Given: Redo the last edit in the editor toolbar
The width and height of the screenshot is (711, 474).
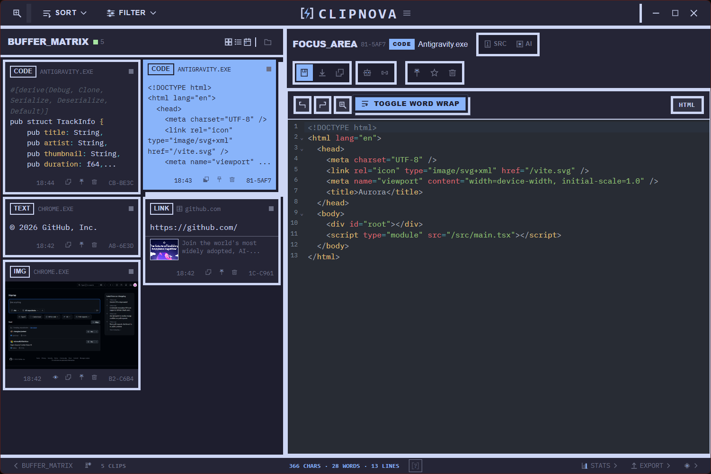Looking at the screenshot, I should coord(322,105).
